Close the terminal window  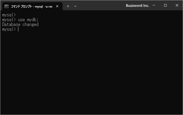click(177, 5)
